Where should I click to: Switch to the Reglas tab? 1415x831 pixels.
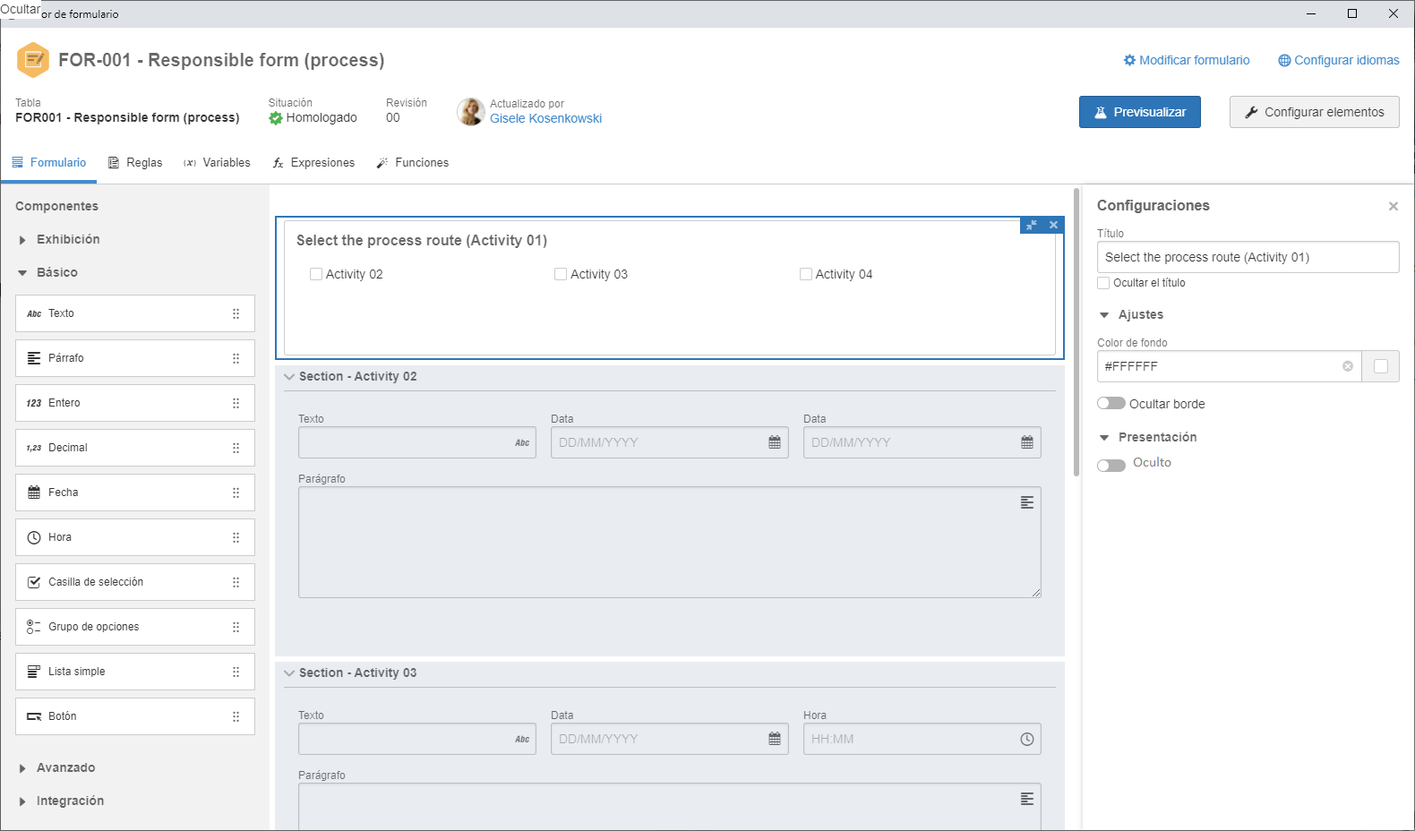[135, 163]
